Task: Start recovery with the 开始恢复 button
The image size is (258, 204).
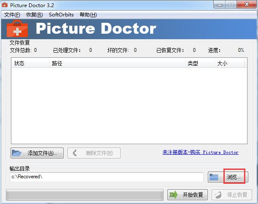Action: pyautogui.click(x=188, y=195)
